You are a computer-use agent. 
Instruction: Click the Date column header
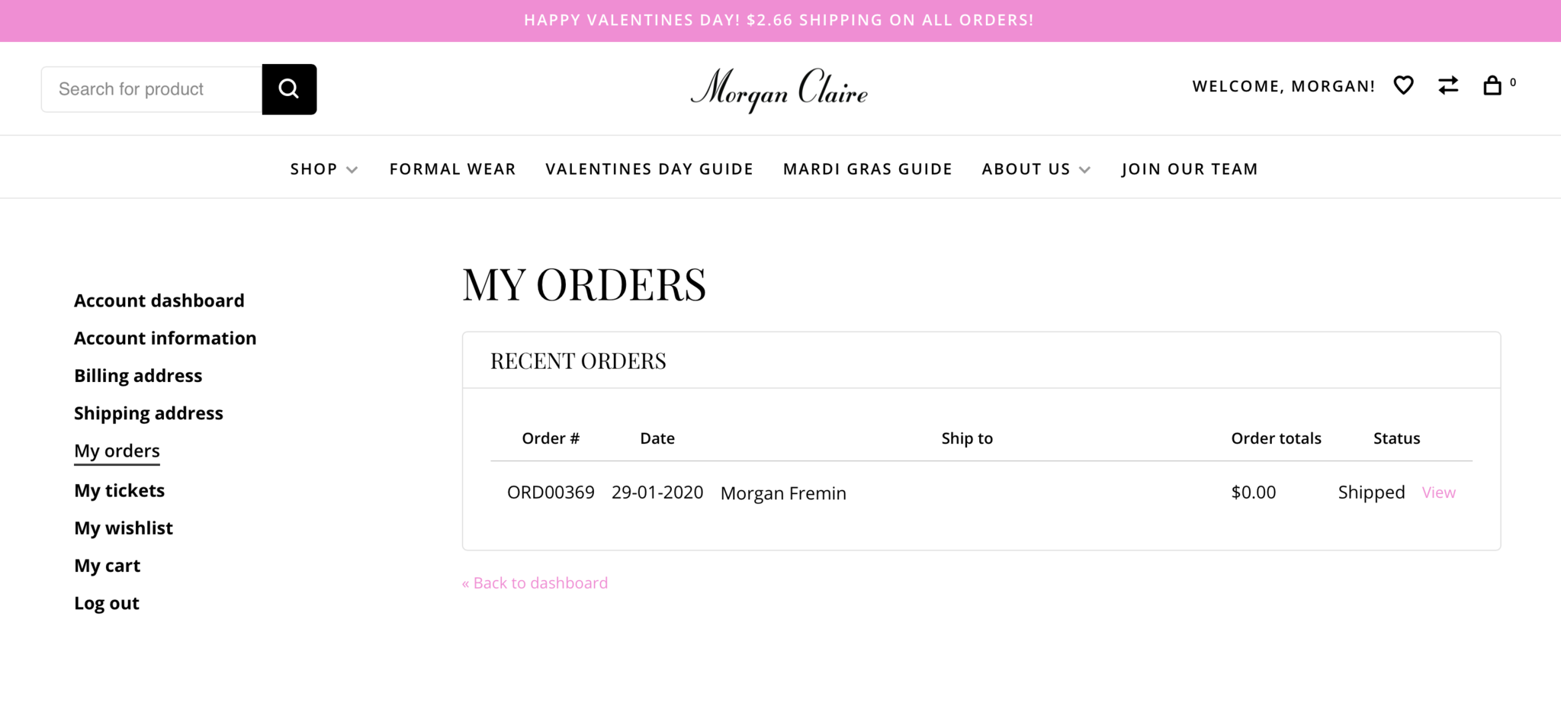[657, 438]
